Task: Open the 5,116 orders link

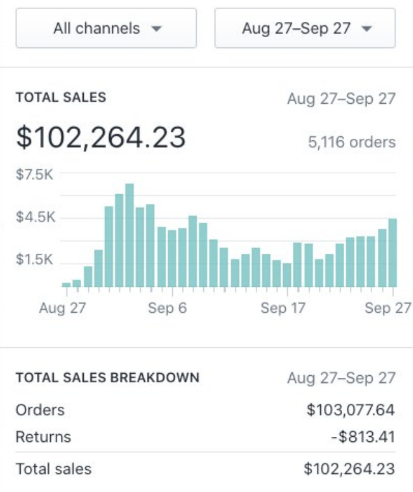Action: pyautogui.click(x=351, y=142)
